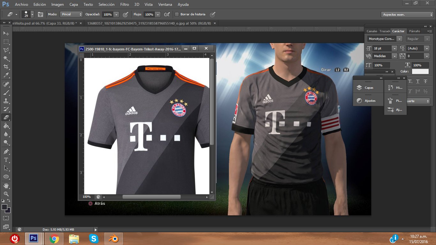This screenshot has width=436, height=245.
Task: Open the Imagen menu
Action: (57, 4)
